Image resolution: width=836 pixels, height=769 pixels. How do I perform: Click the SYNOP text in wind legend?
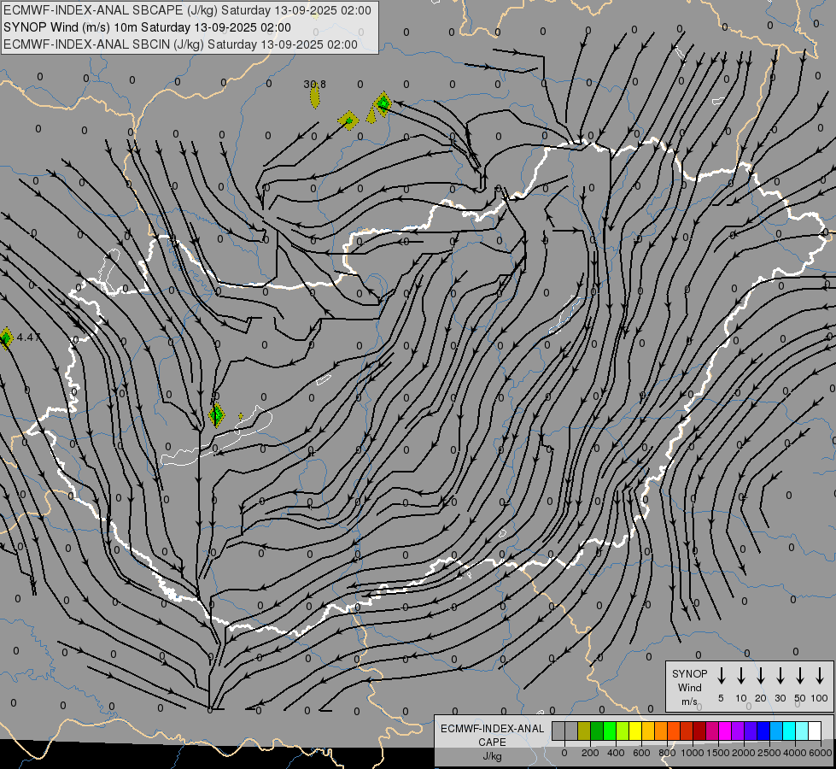click(689, 673)
